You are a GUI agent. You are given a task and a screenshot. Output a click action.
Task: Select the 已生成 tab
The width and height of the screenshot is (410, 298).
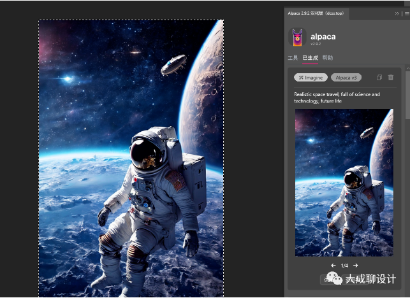(310, 58)
